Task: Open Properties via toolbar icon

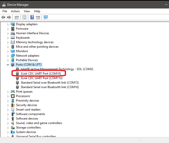Action: 24,17
